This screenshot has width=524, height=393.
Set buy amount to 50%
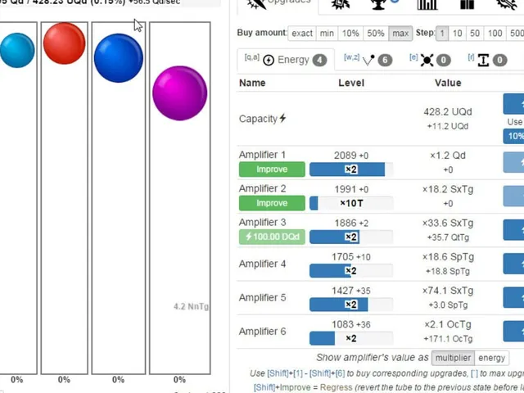[x=376, y=34]
